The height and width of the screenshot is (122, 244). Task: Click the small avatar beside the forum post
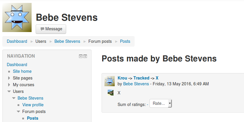click(109, 81)
